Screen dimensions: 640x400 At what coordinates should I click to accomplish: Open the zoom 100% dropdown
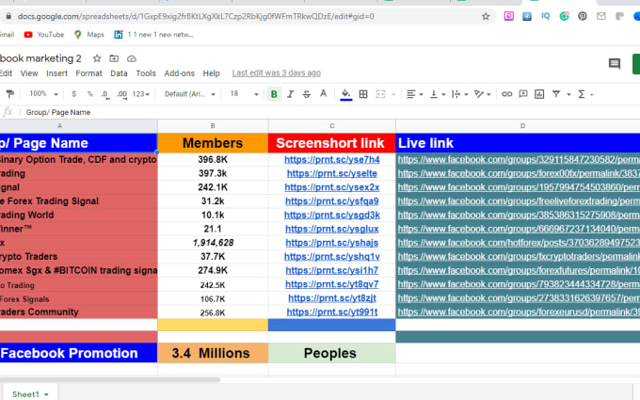tap(43, 94)
